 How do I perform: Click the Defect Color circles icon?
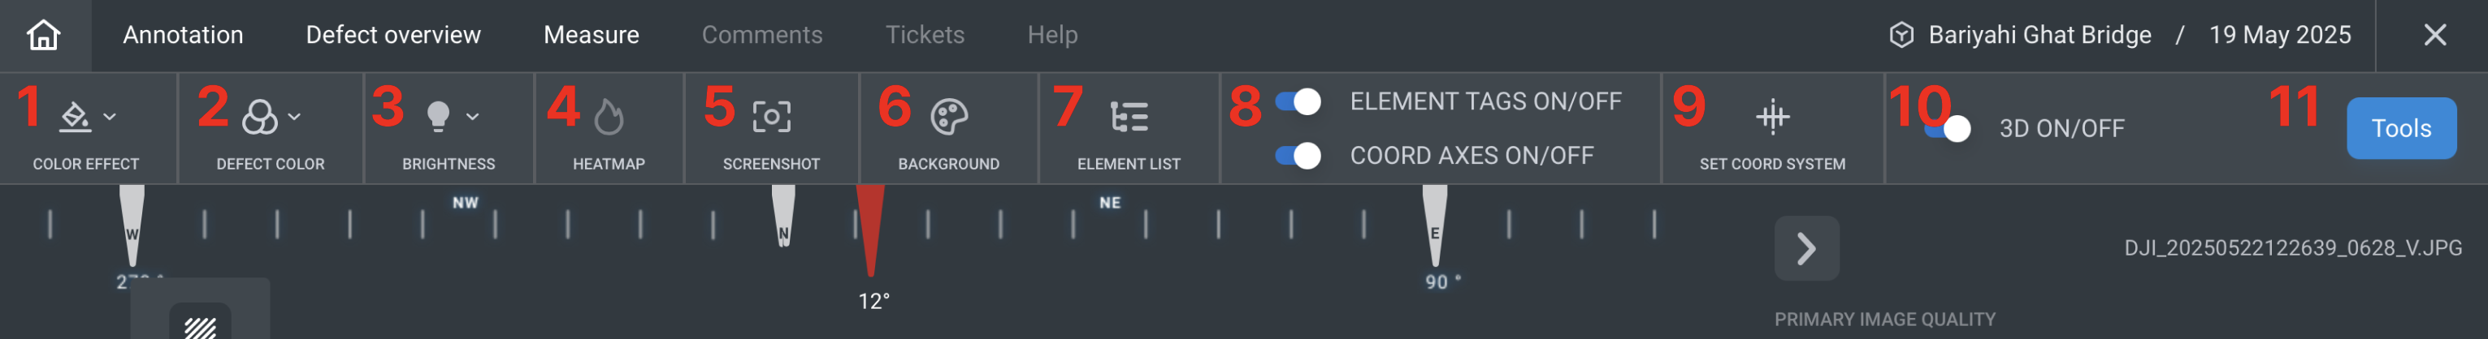click(259, 117)
